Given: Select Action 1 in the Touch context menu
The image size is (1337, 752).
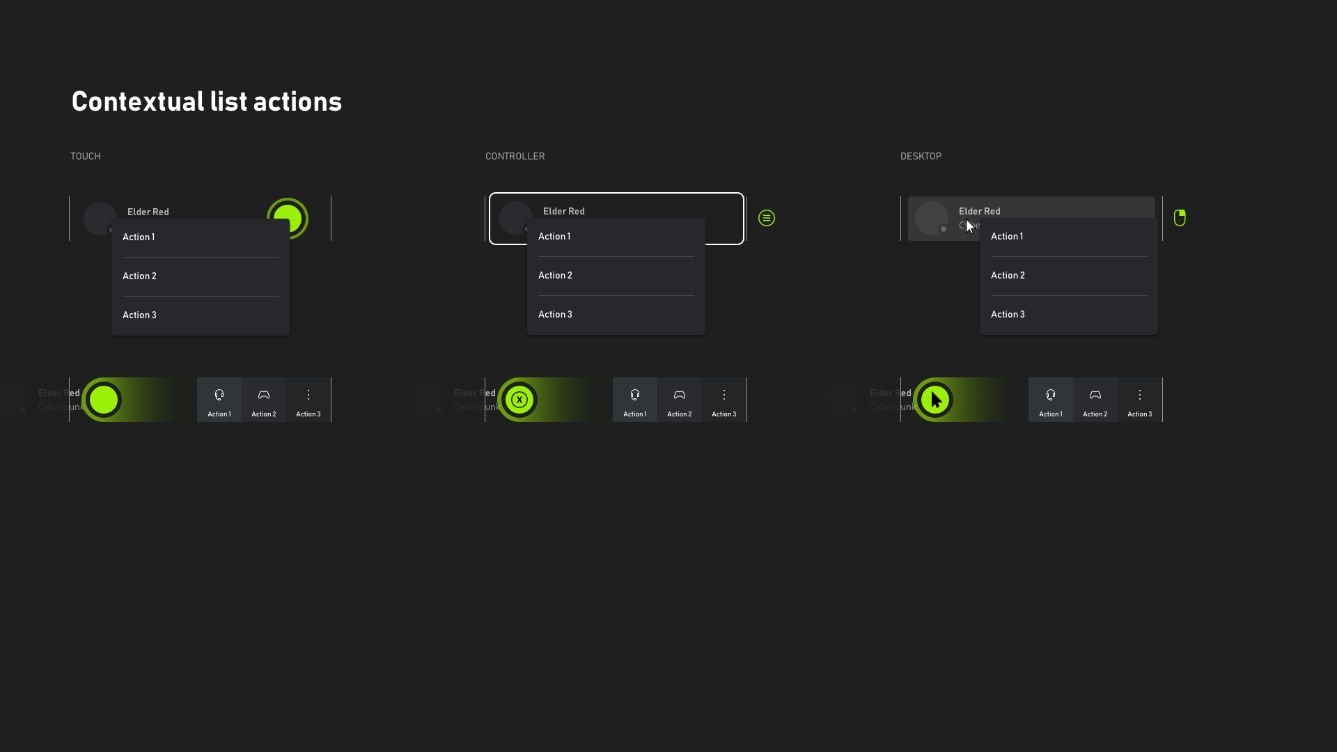Looking at the screenshot, I should (x=201, y=237).
